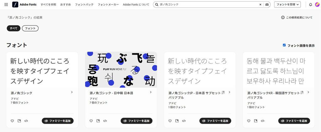The image size is (321, 132).
Task: Click grey Japanese sample preview of 源ノ角ゴシックJP
Action: (197, 71)
